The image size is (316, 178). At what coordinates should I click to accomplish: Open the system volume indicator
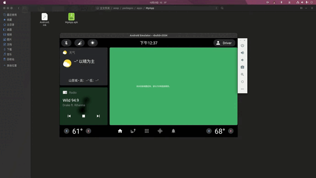click(302, 2)
